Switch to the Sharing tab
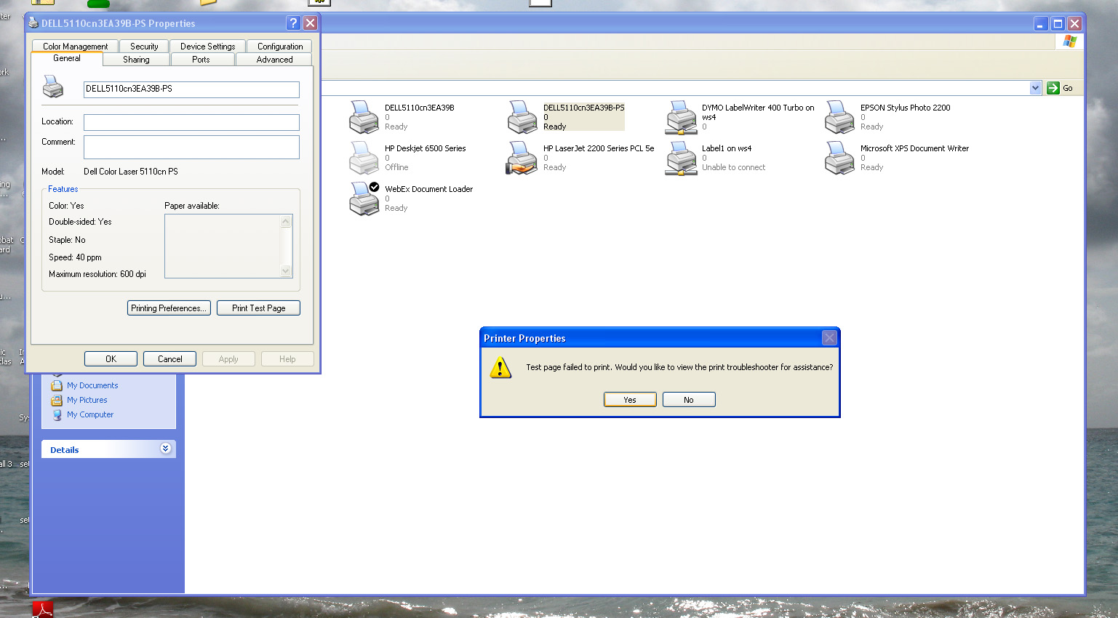Screen dimensions: 1118x618 136,60
